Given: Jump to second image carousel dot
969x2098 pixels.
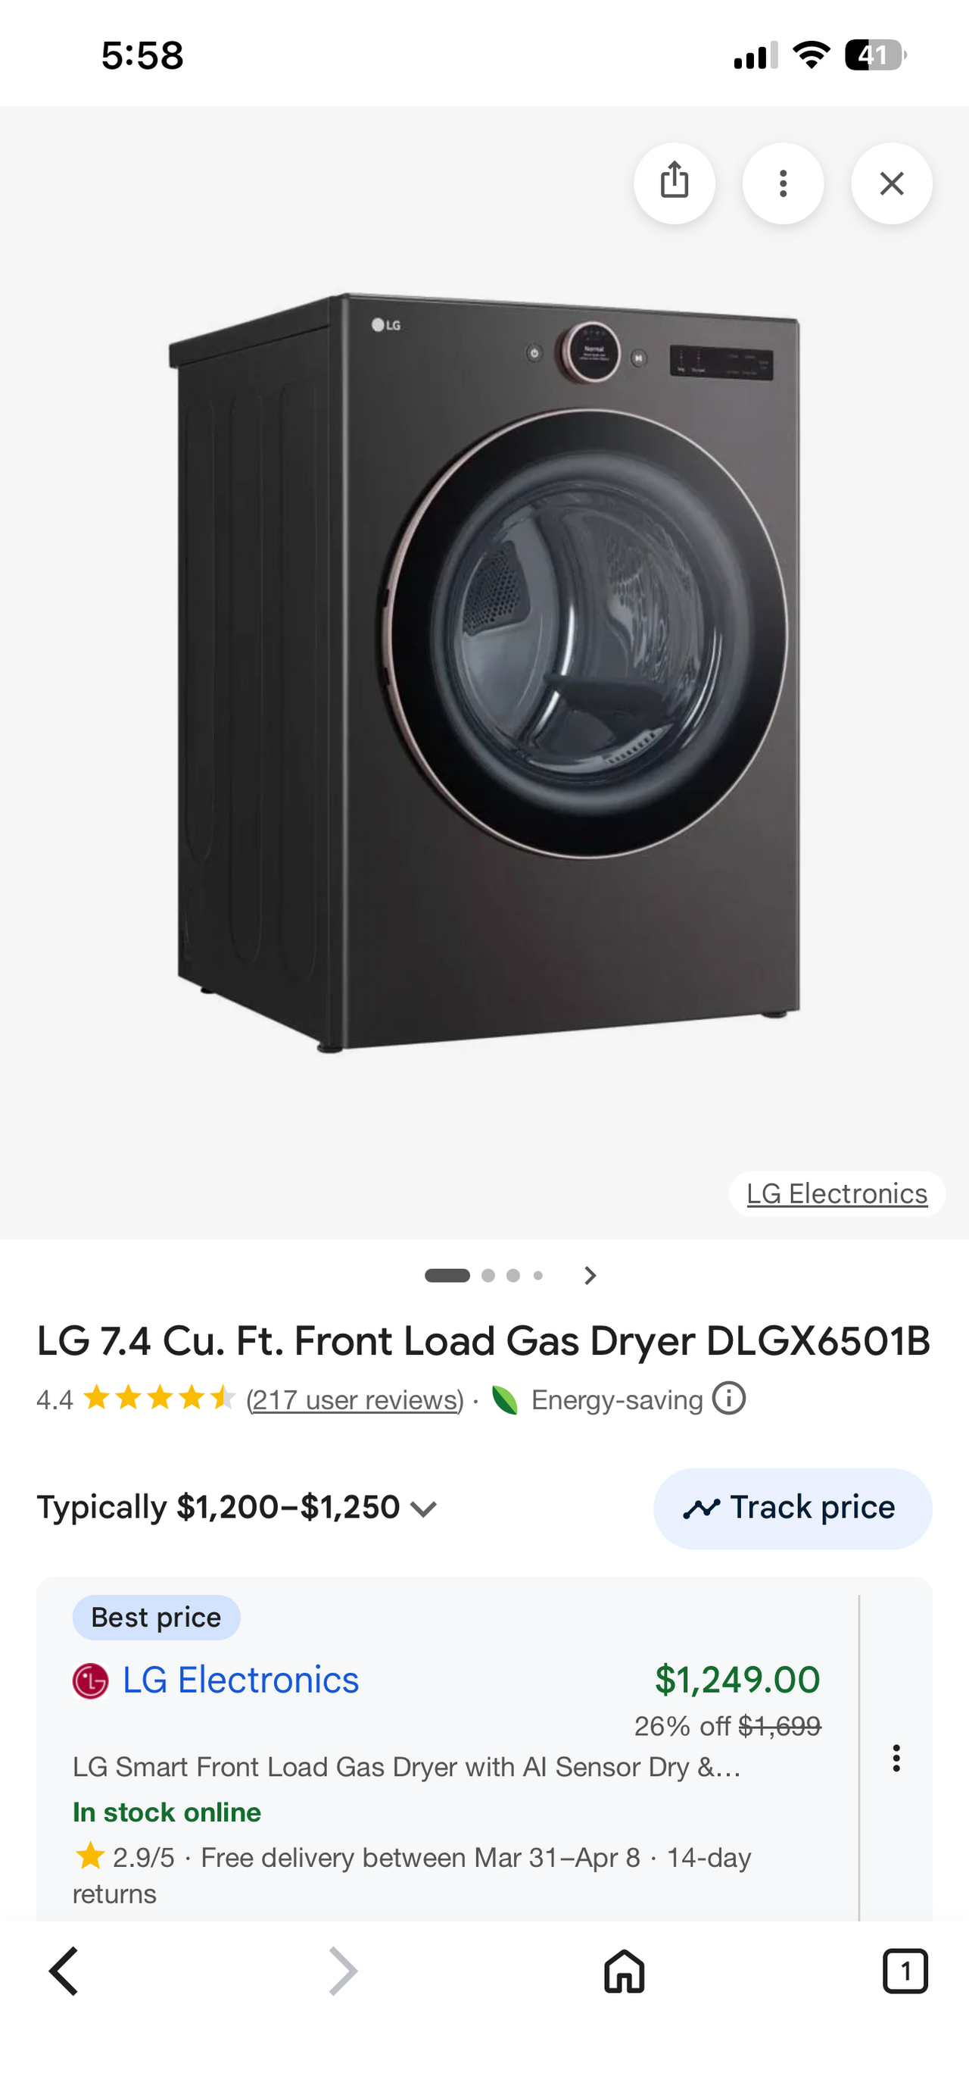Looking at the screenshot, I should coord(488,1275).
